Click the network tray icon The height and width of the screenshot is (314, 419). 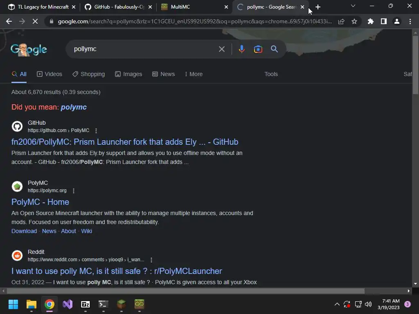[358, 304]
